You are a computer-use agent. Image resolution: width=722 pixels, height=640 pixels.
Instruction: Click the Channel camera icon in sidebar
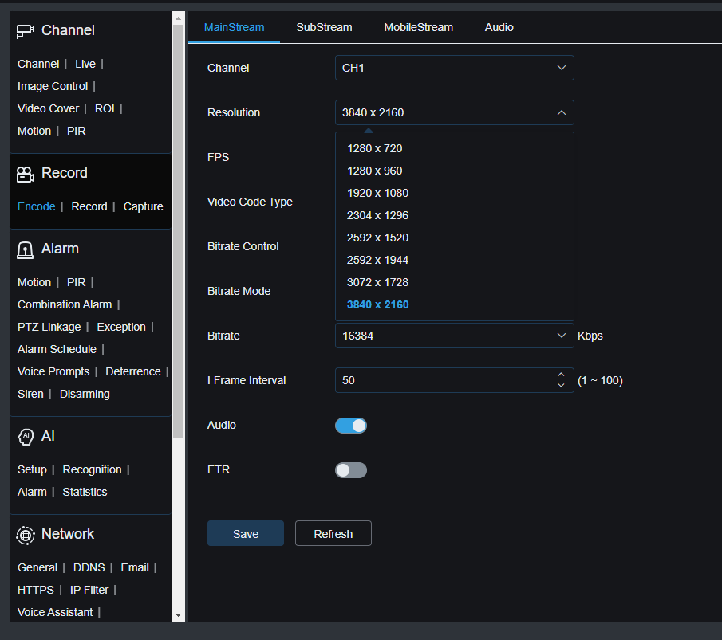(26, 31)
